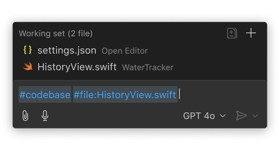
Task: Click the Add Files plus icon
Action: 251,33
